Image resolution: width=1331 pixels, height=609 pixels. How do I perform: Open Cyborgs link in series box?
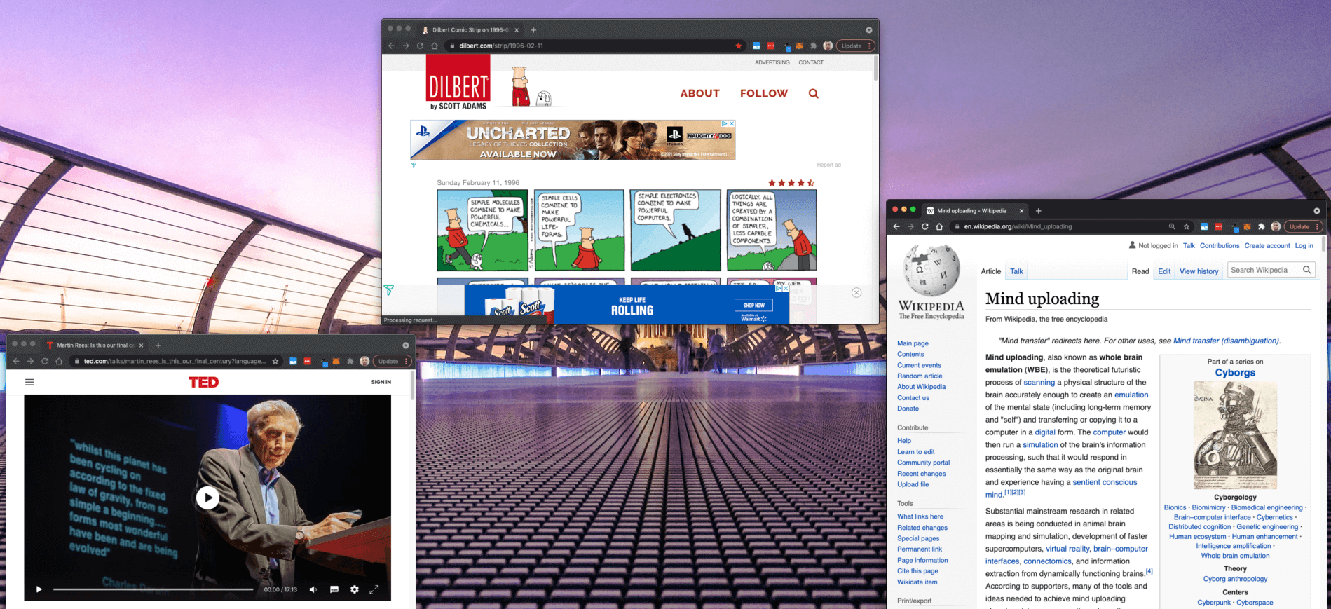(x=1235, y=373)
